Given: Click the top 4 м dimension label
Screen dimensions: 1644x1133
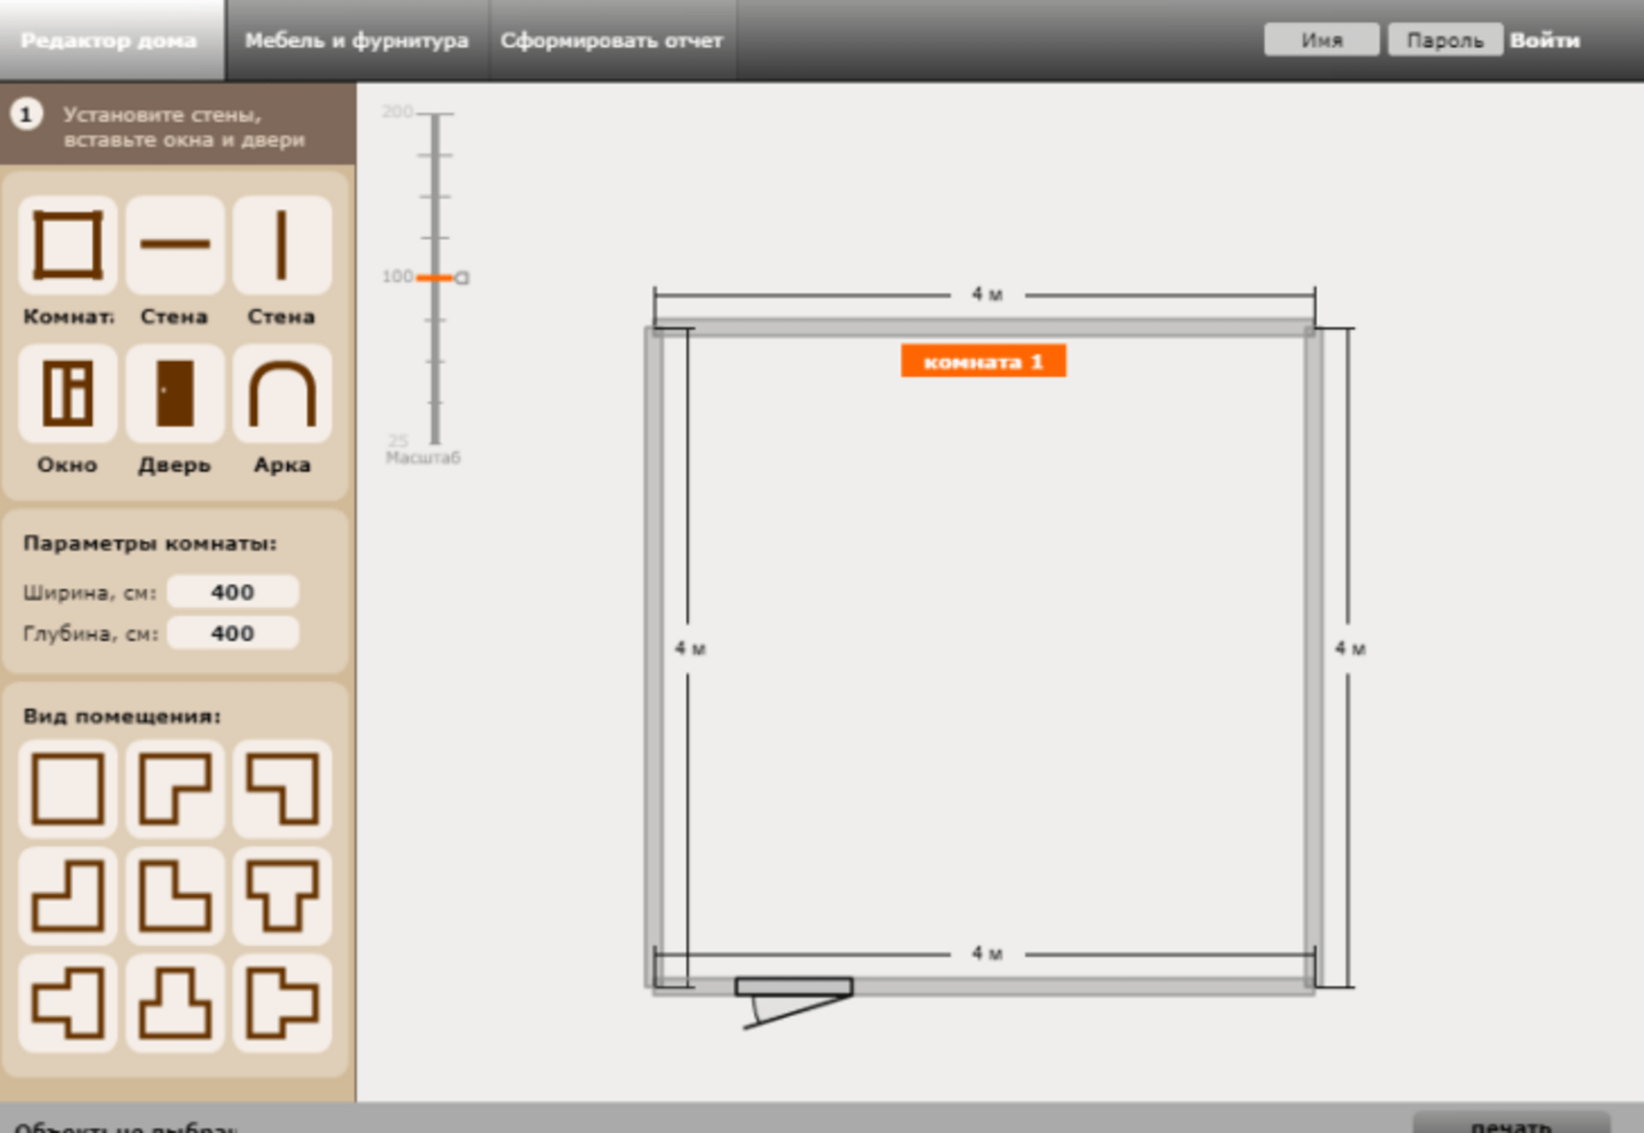Looking at the screenshot, I should pos(987,294).
